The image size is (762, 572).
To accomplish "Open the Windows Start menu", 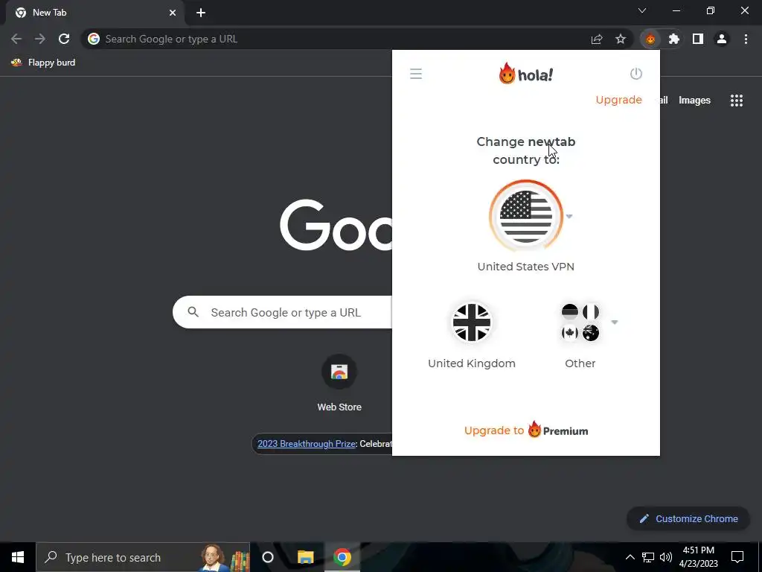I will pos(18,557).
